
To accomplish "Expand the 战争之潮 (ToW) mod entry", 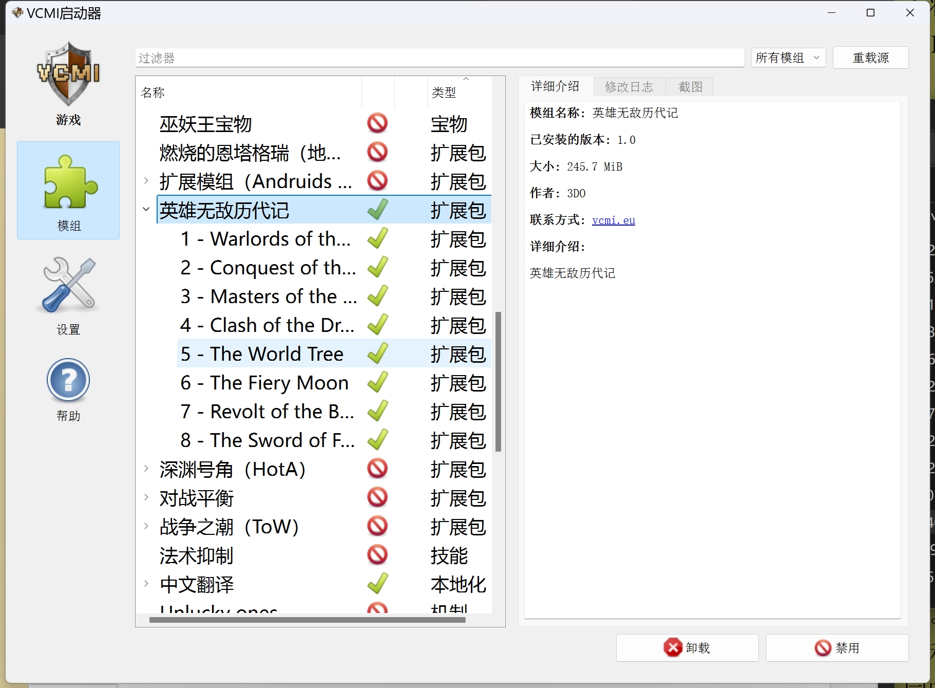I will pyautogui.click(x=146, y=526).
